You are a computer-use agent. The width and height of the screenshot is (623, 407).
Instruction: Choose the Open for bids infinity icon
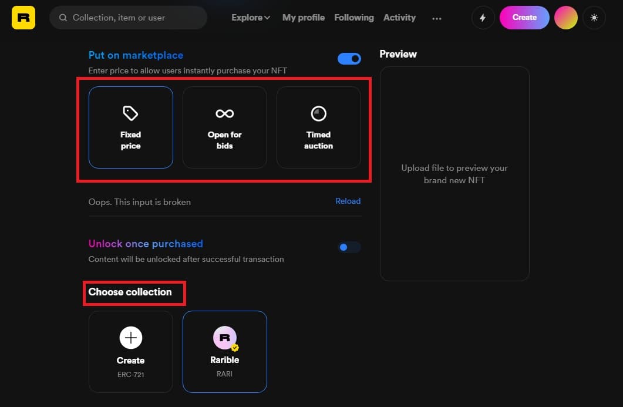click(x=224, y=114)
